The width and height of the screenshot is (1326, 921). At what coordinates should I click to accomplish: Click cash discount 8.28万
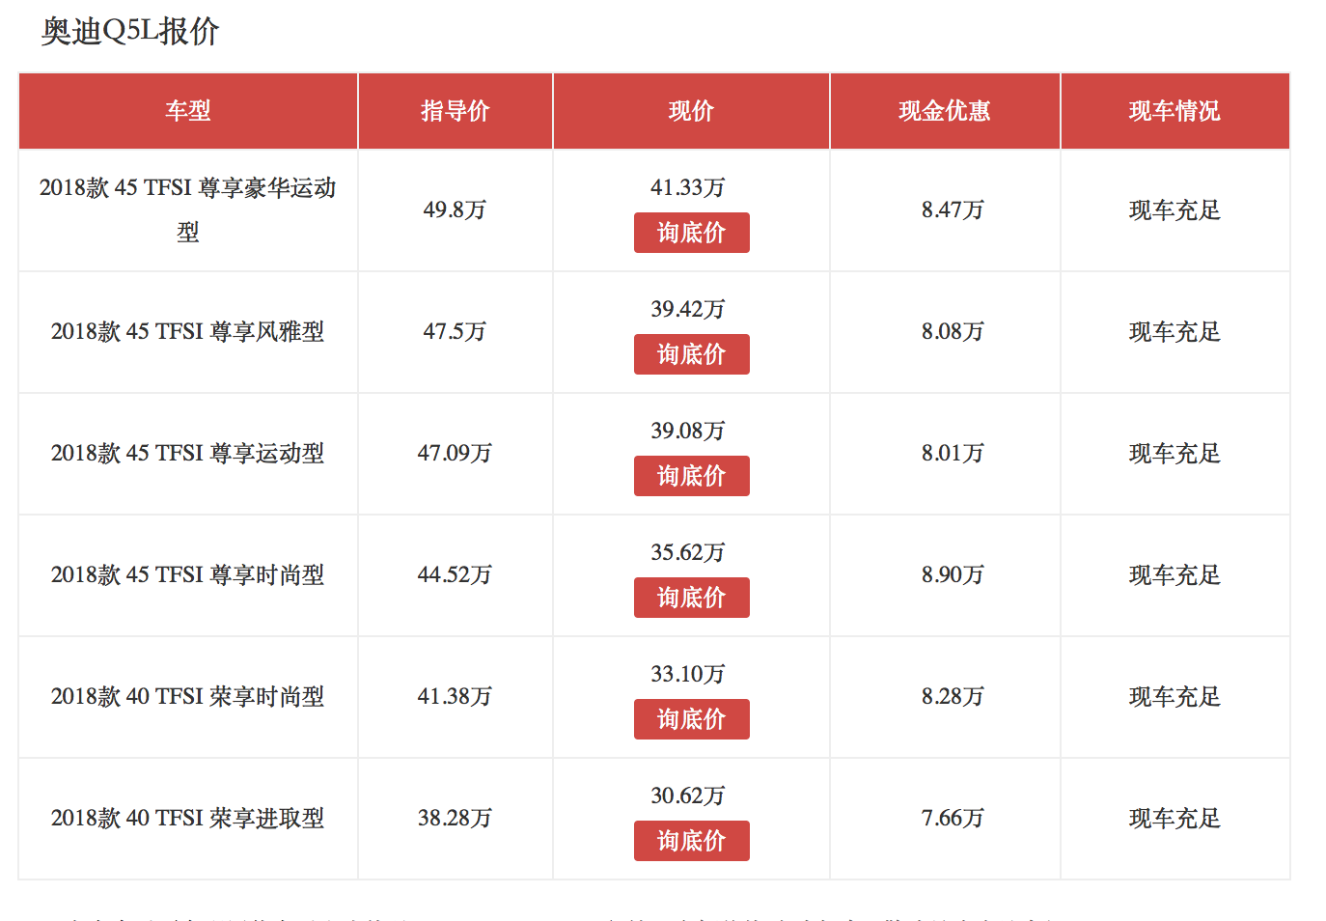953,696
